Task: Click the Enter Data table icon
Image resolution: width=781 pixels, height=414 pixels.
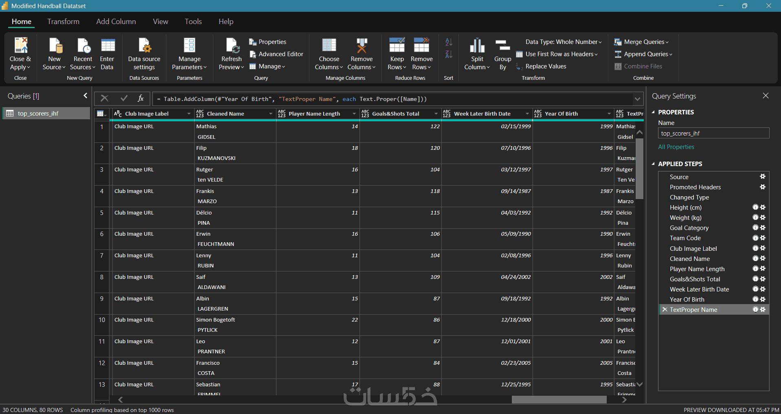Action: coord(108,45)
